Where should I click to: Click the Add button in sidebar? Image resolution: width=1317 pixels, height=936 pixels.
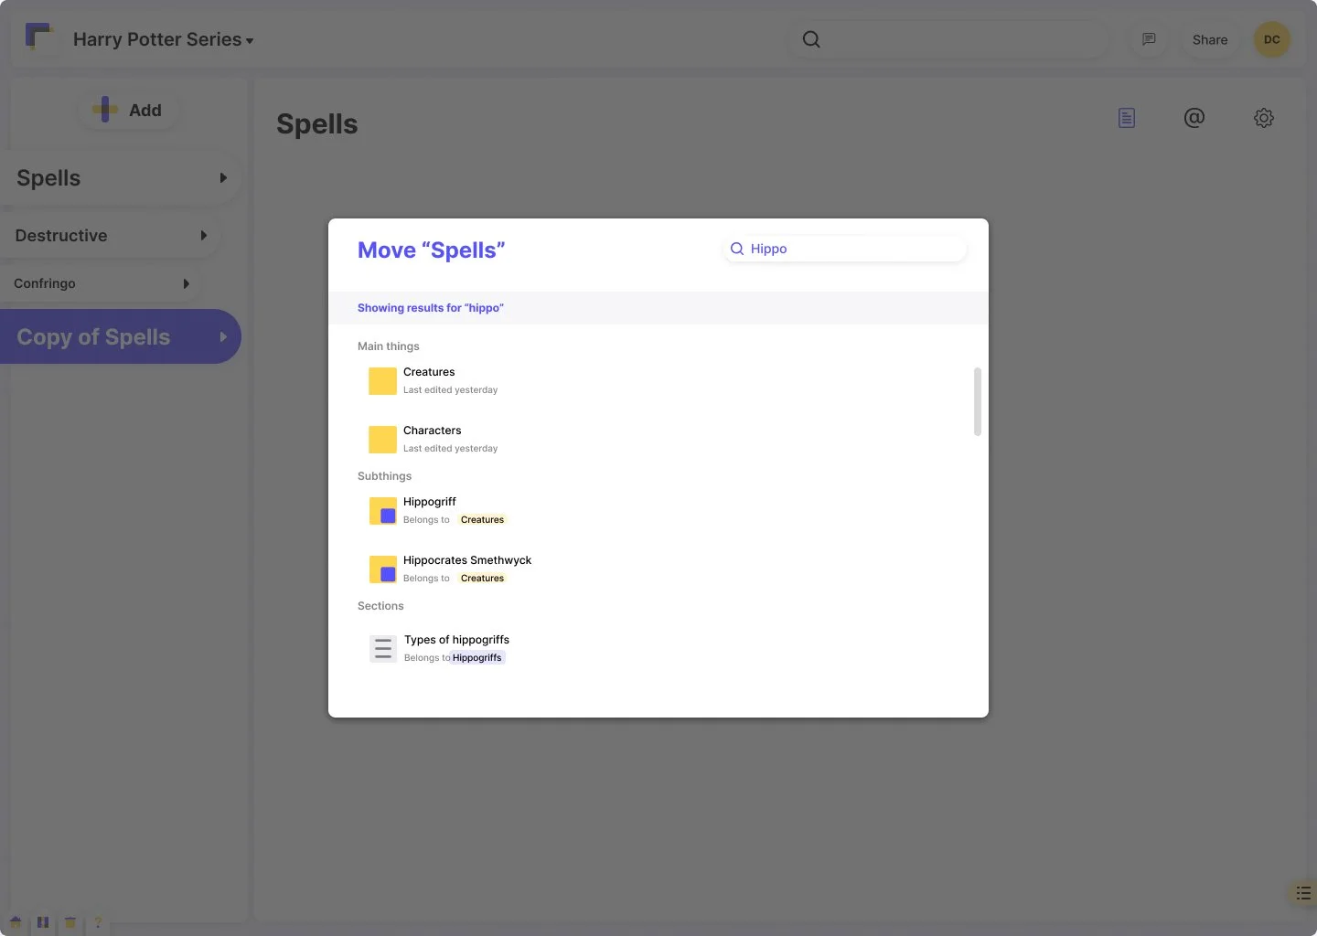tap(127, 110)
